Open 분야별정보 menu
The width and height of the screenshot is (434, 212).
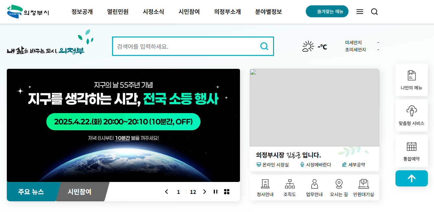pos(268,12)
